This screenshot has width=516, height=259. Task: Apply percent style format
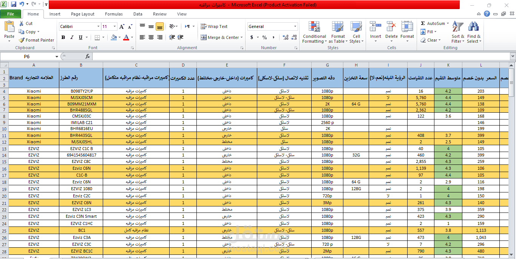[x=264, y=37]
